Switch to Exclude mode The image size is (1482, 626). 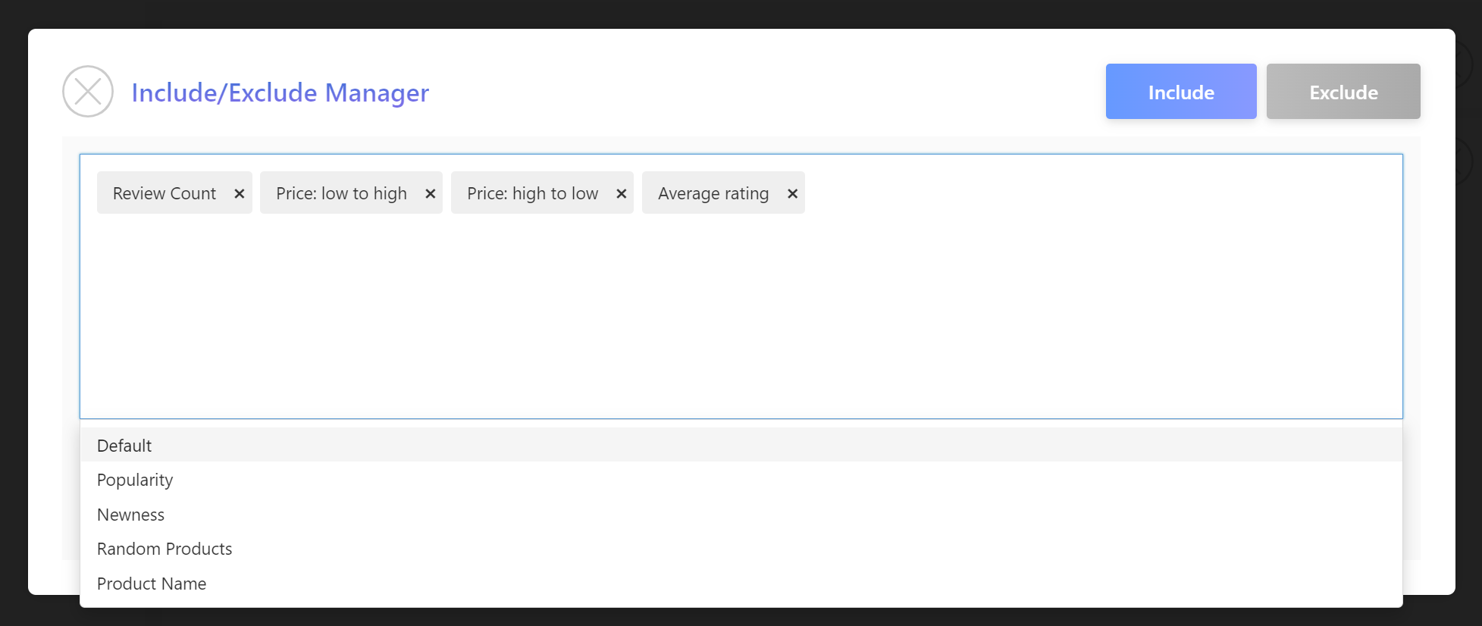(1343, 92)
